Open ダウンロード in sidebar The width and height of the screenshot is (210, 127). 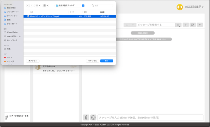point(11,24)
